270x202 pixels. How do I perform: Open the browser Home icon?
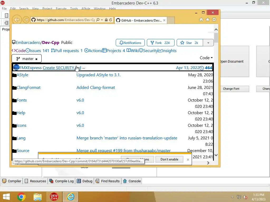point(201,19)
